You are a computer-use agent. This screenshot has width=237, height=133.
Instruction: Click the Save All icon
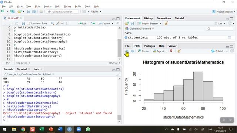click(x=34, y=11)
